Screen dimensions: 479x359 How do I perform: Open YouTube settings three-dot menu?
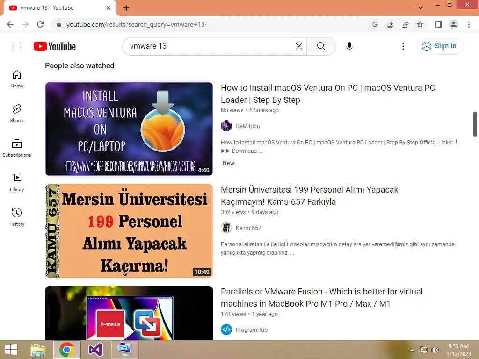[403, 46]
